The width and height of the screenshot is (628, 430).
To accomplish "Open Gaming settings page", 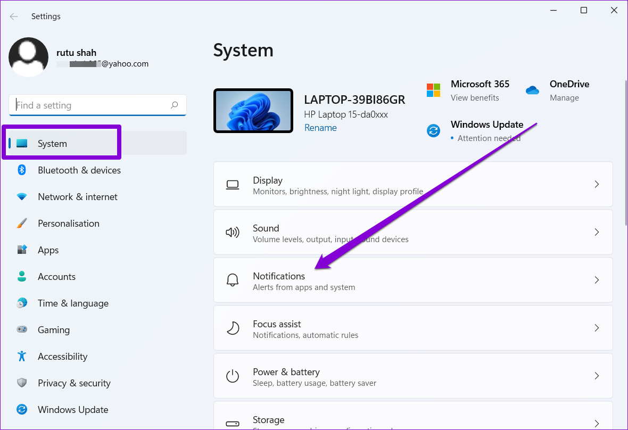I will pyautogui.click(x=97, y=330).
